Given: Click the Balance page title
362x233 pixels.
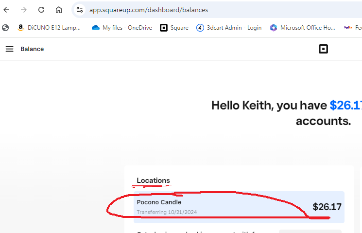Looking at the screenshot, I should pyautogui.click(x=32, y=49).
